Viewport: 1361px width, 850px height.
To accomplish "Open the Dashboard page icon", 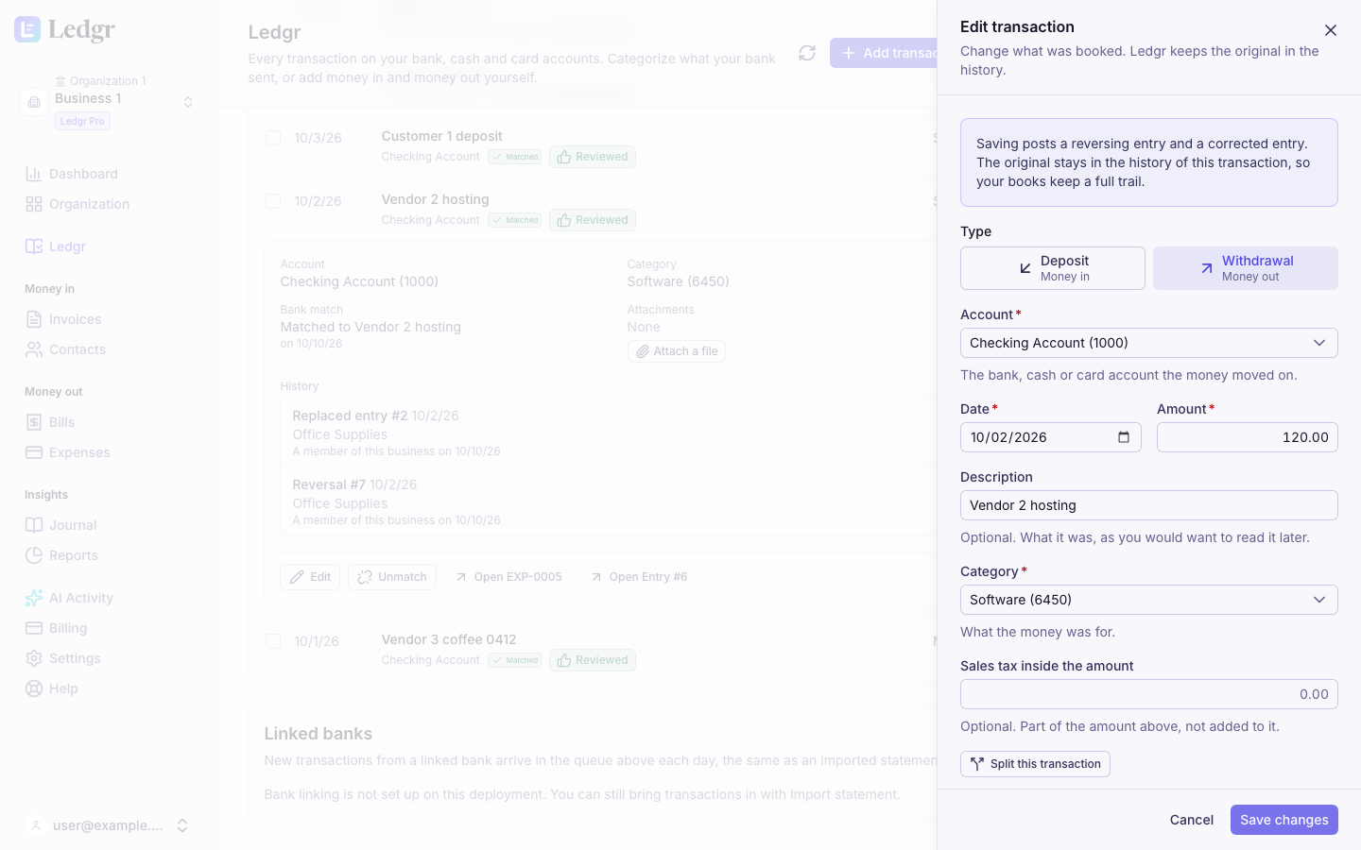I will [x=34, y=174].
